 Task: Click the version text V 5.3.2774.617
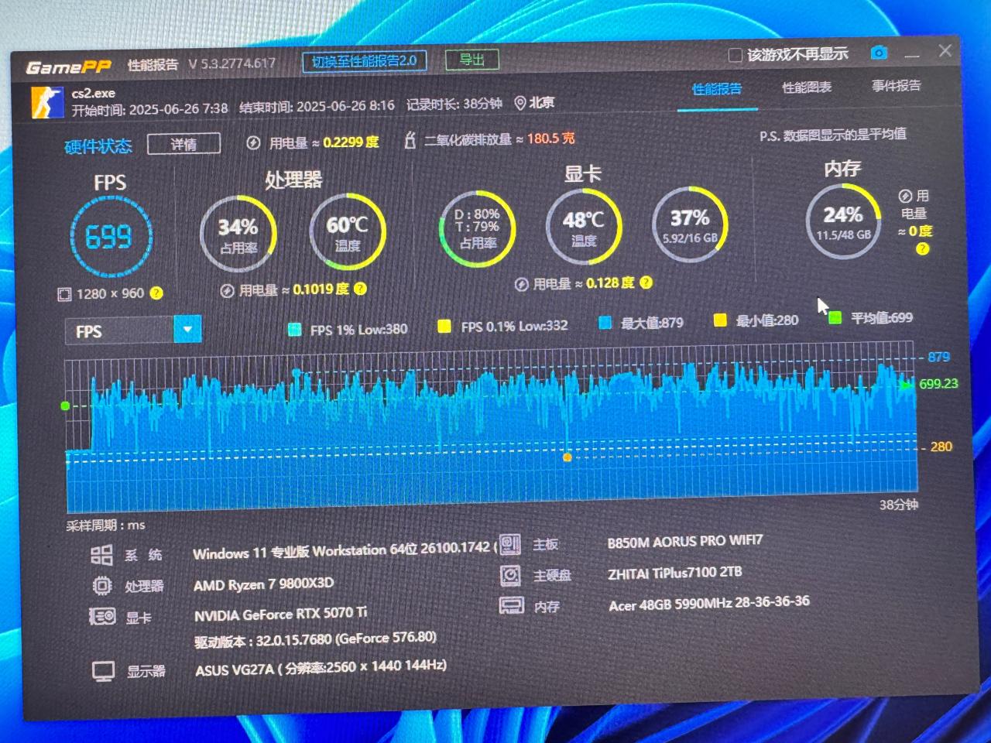(x=232, y=63)
